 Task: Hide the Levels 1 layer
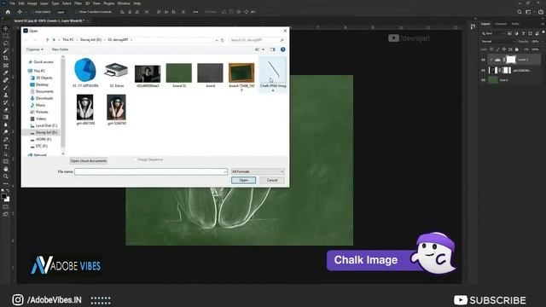click(x=483, y=60)
